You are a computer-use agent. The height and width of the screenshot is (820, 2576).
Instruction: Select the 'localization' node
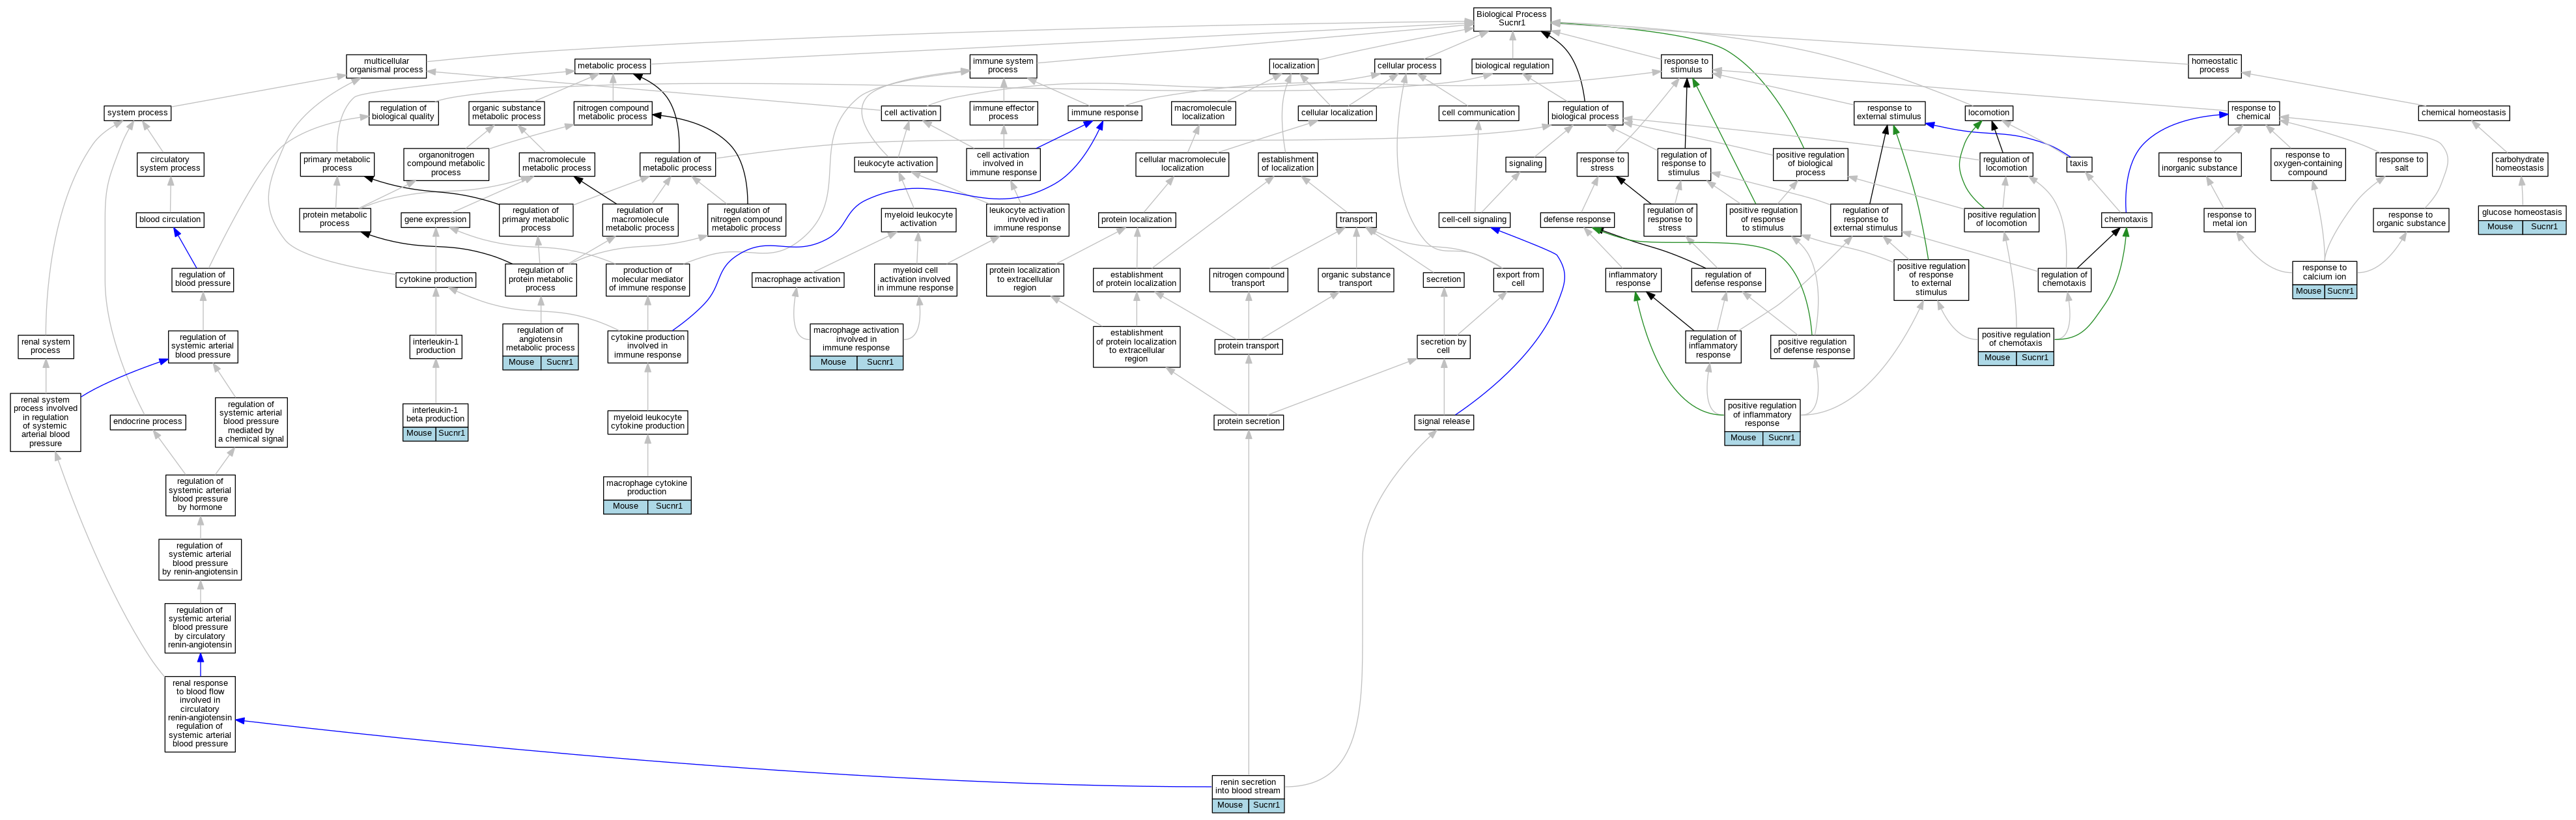1294,66
